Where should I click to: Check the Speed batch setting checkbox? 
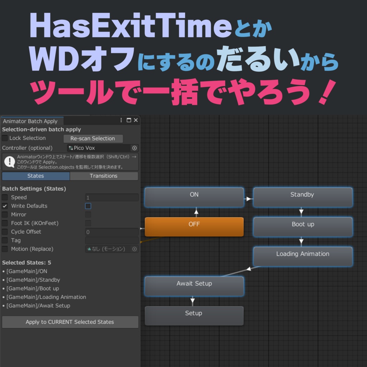click(5, 197)
